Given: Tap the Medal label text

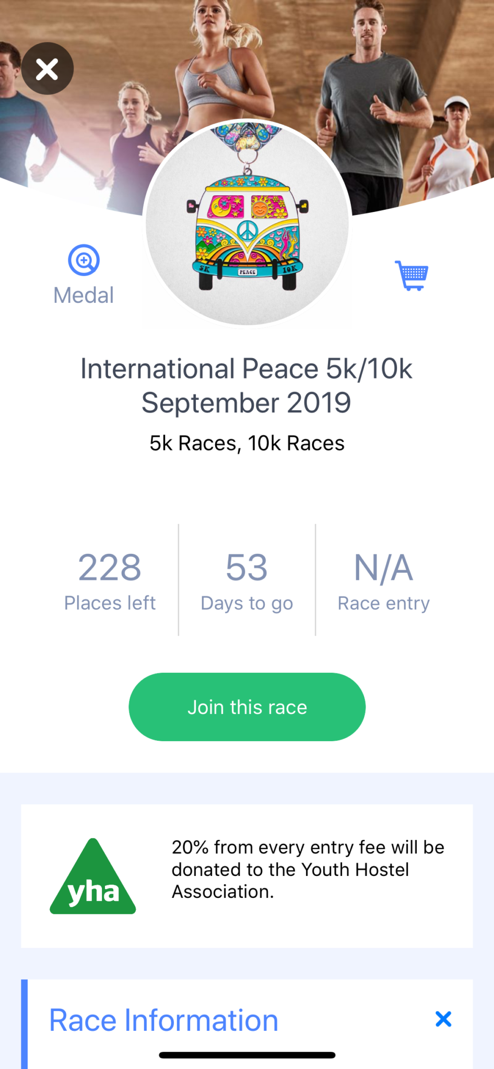Looking at the screenshot, I should [84, 295].
